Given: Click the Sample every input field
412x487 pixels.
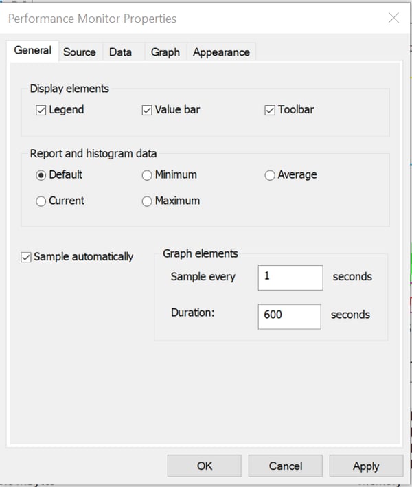Looking at the screenshot, I should (x=290, y=278).
